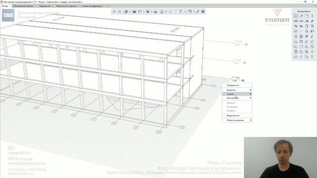Activate the highlighted Select tool in the Инструменты panel

point(296,16)
